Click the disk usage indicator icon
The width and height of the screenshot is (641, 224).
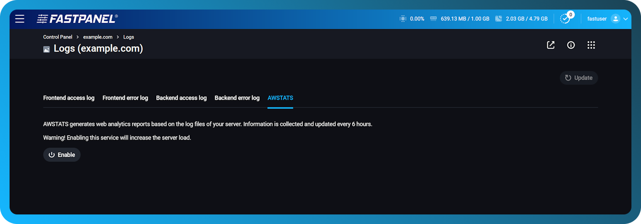point(498,19)
